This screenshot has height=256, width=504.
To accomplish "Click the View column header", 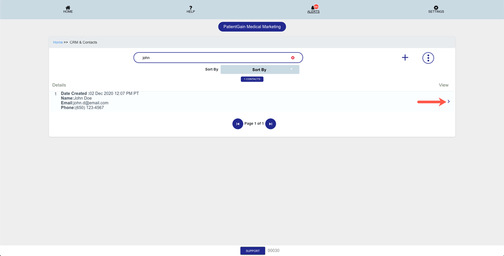I will 444,85.
